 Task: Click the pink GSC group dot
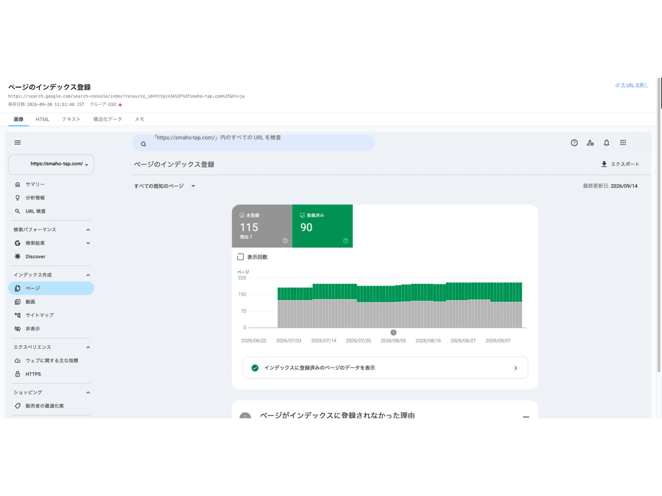pos(120,104)
